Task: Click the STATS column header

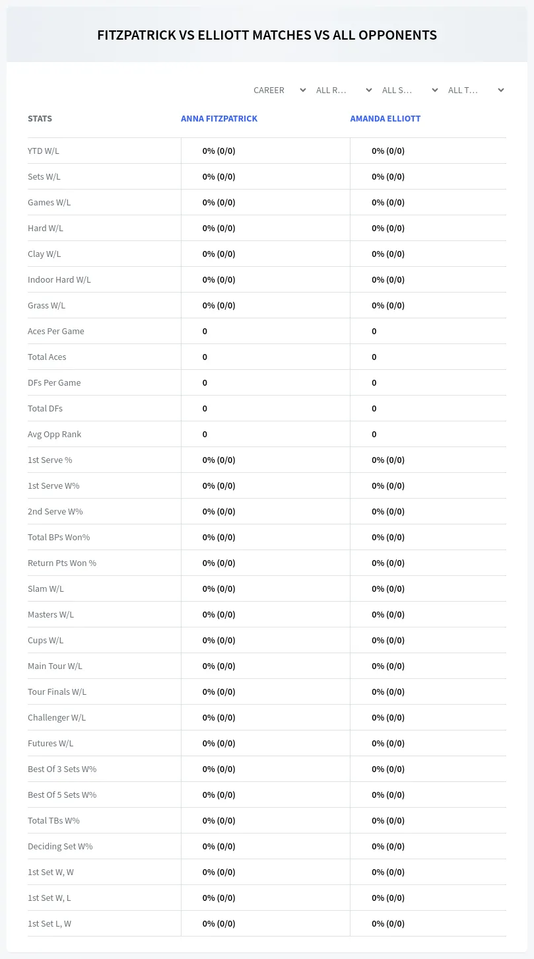Action: point(40,119)
